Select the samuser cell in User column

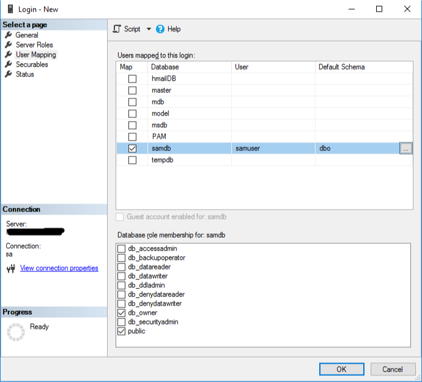(x=247, y=149)
